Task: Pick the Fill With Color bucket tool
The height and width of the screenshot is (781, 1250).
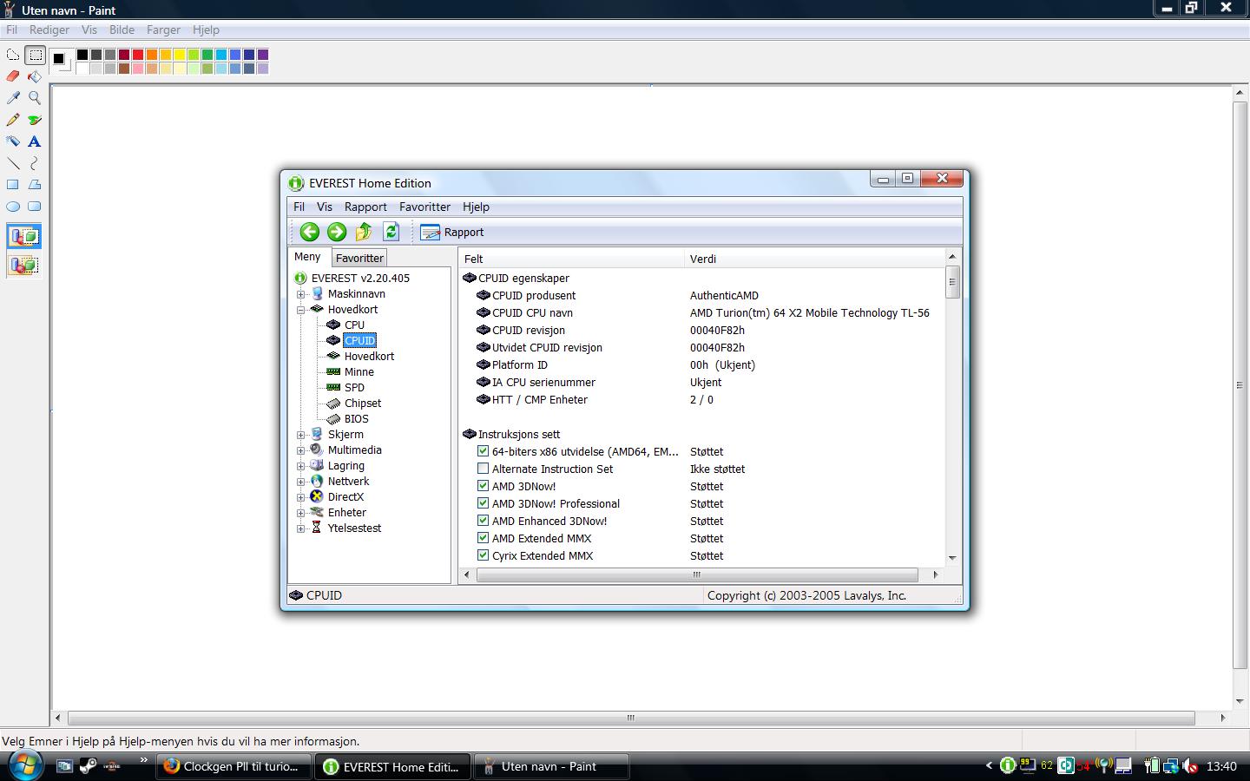Action: (x=35, y=76)
